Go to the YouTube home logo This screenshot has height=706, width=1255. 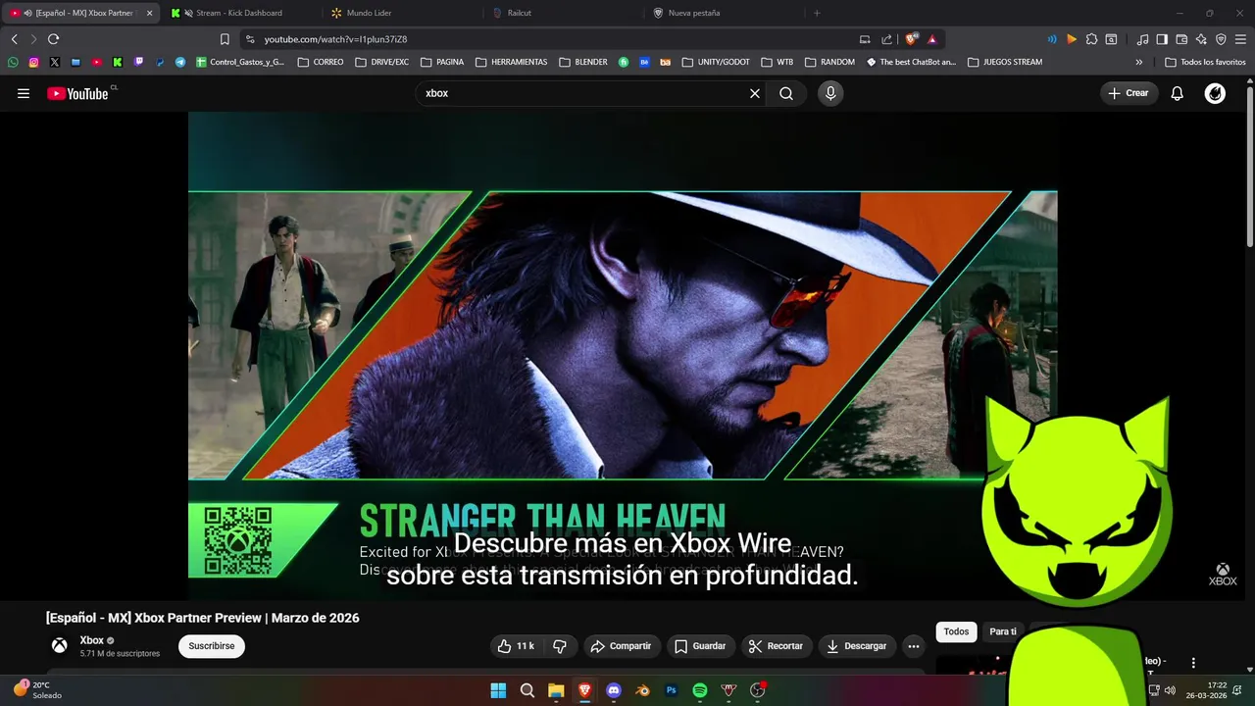tap(78, 93)
